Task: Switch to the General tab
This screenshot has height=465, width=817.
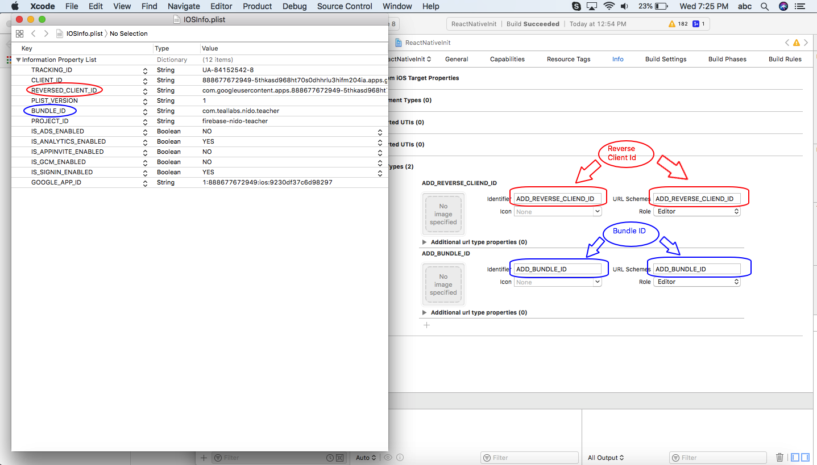Action: pyautogui.click(x=457, y=59)
